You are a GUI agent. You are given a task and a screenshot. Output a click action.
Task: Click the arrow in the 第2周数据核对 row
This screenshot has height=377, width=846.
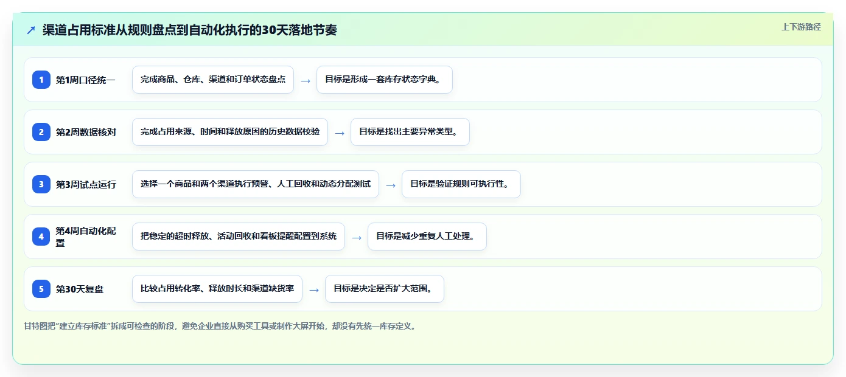[x=340, y=133]
